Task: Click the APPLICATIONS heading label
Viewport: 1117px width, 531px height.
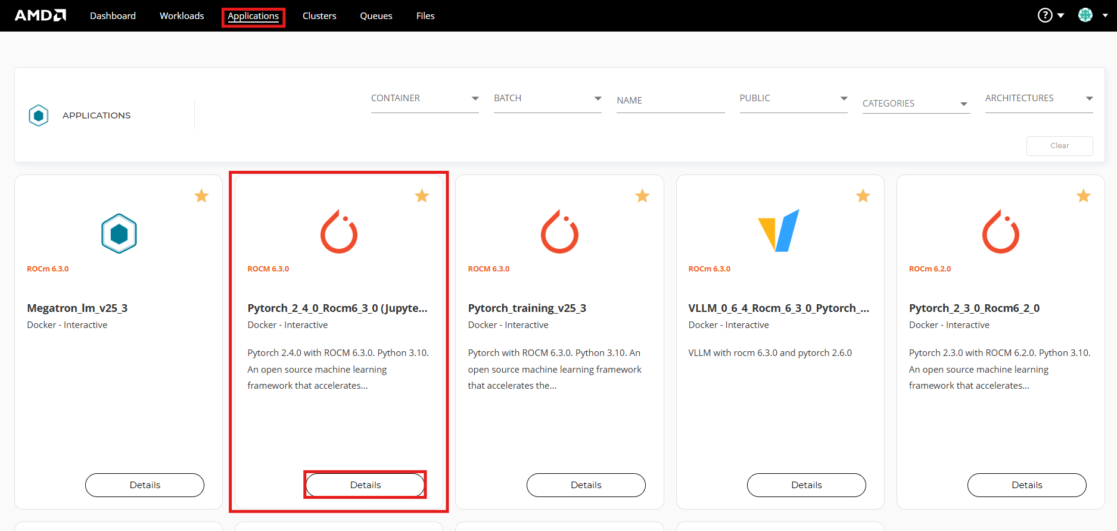Action: 97,115
